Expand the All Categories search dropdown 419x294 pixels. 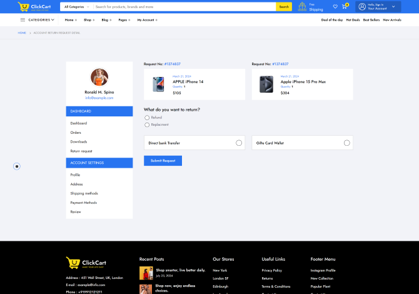point(76,7)
